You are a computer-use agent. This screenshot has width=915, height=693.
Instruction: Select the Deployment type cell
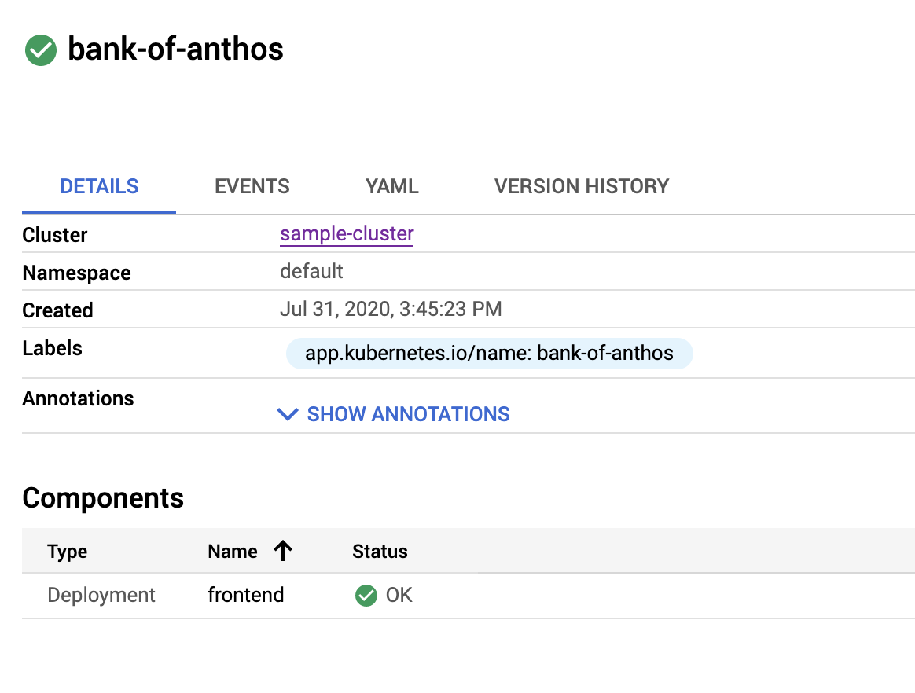tap(101, 596)
